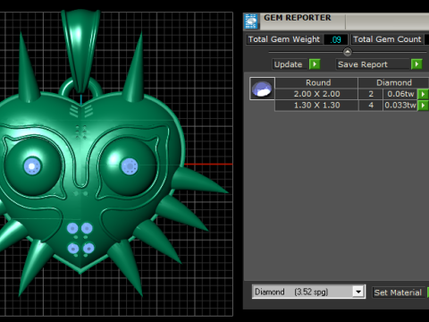Click the 0.06tw weight cell

pos(400,94)
